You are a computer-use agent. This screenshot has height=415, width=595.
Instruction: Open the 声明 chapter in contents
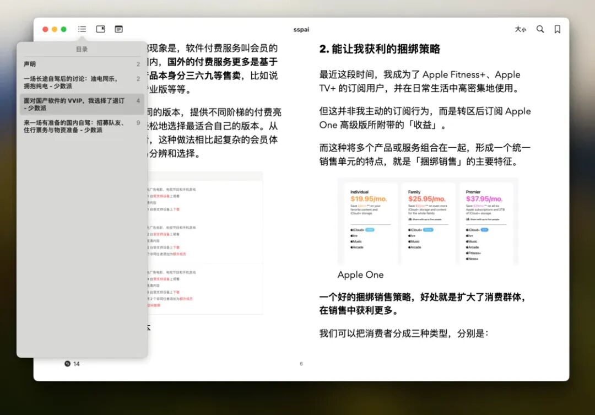82,64
